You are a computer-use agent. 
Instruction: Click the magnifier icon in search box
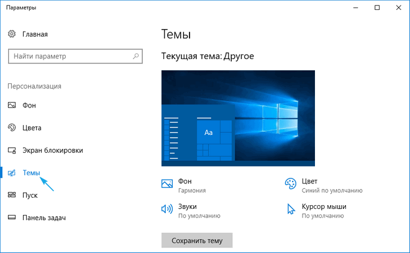(135, 57)
